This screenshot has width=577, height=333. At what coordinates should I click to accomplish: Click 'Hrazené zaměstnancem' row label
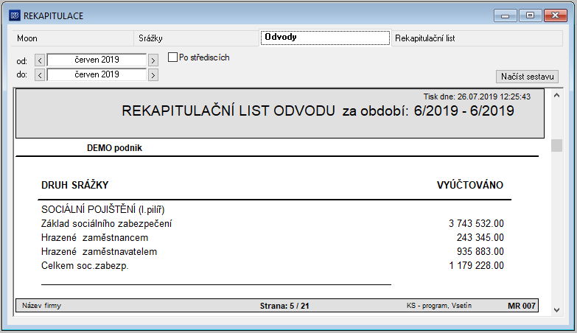(94, 238)
